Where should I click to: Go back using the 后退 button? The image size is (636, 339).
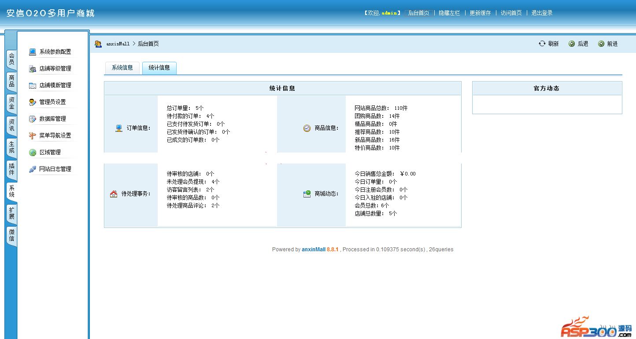(578, 44)
